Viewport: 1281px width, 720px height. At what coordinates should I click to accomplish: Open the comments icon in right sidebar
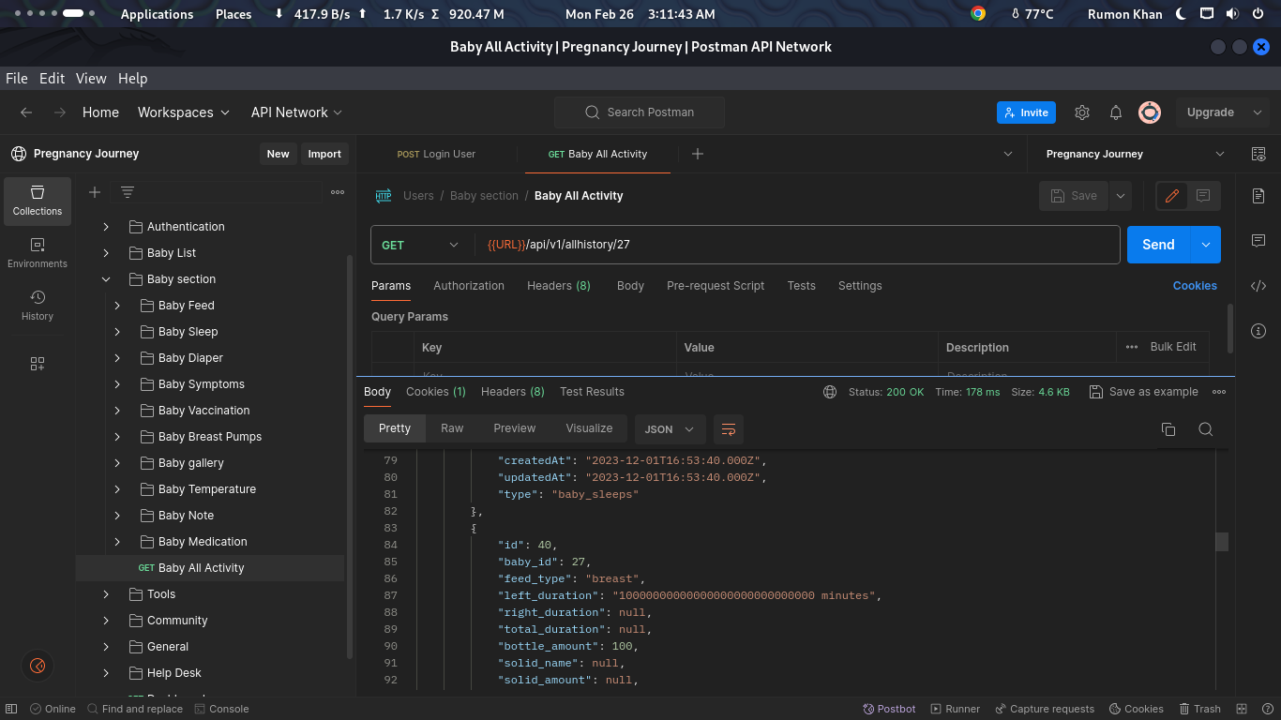(1258, 241)
